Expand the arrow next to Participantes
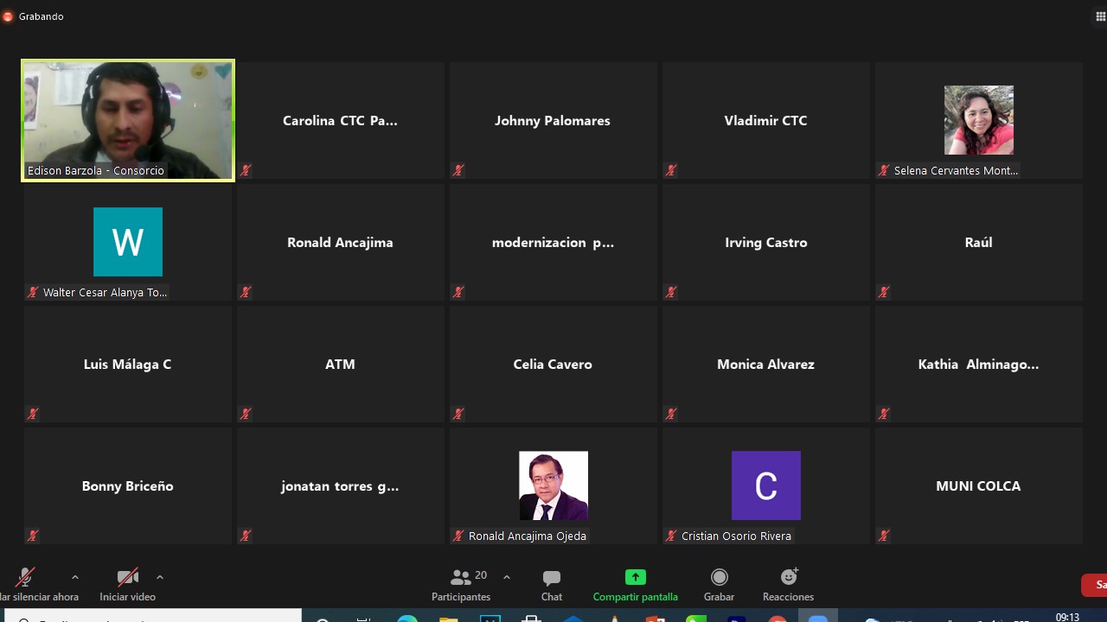This screenshot has height=622, width=1107. pos(507,577)
